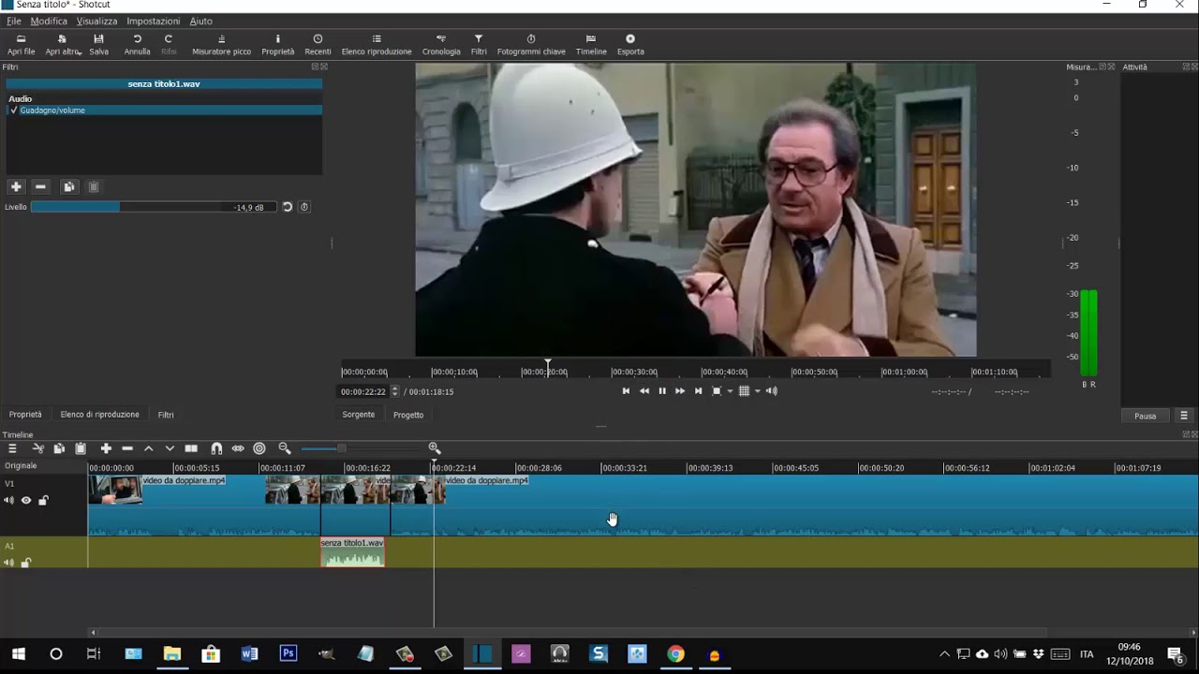Image resolution: width=1199 pixels, height=674 pixels.
Task: Pause the video playback
Action: pyautogui.click(x=662, y=391)
